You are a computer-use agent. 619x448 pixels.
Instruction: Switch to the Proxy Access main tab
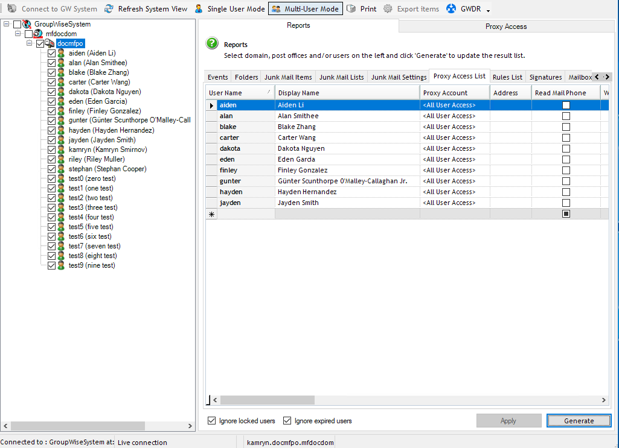(506, 27)
